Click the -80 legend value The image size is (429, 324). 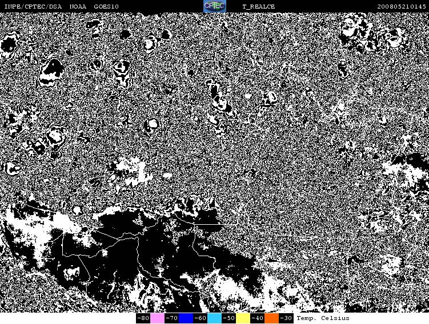pyautogui.click(x=143, y=318)
